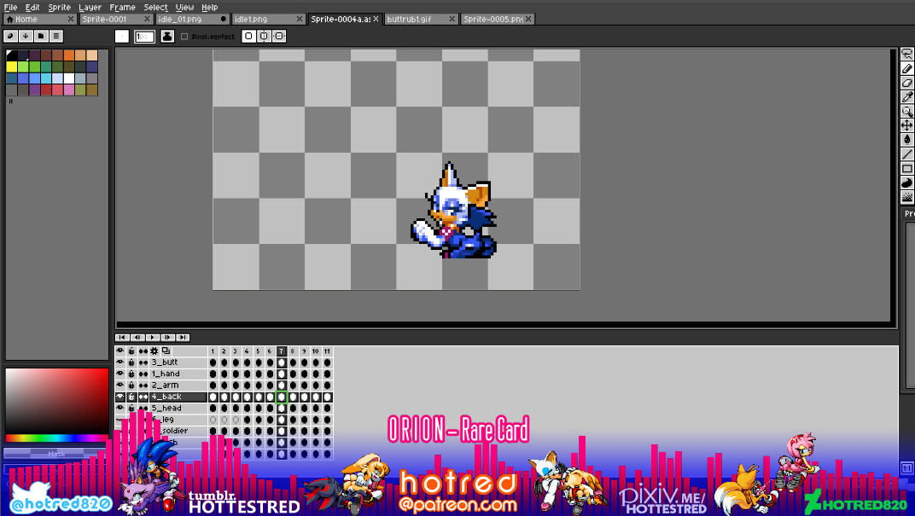Viewport: 915px width, 516px height.
Task: Click the sort palette arrow button
Action: [x=26, y=36]
